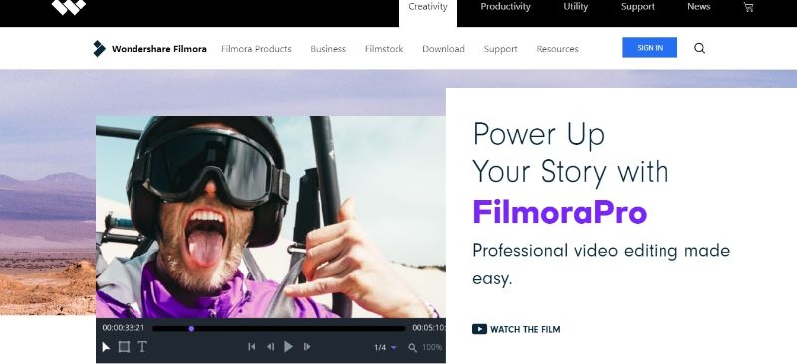
Task: Open the Filmora Products menu
Action: (256, 49)
